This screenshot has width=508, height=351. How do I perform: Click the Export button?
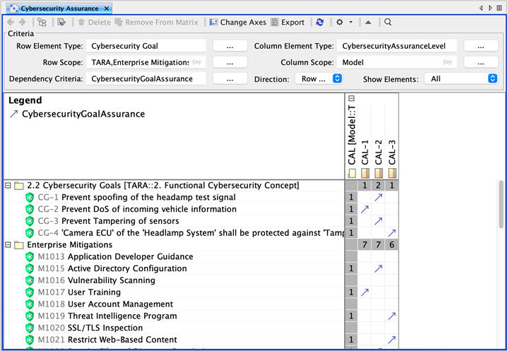[x=288, y=22]
